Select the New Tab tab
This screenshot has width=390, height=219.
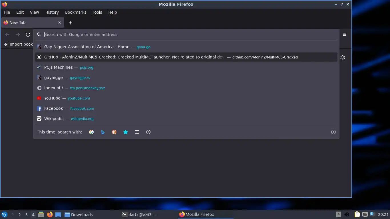pos(33,23)
